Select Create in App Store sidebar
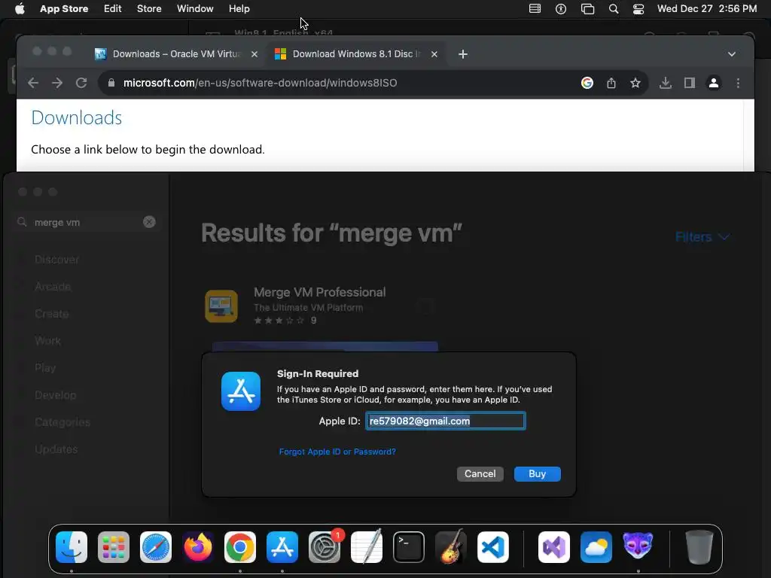Image resolution: width=771 pixels, height=578 pixels. pos(52,314)
